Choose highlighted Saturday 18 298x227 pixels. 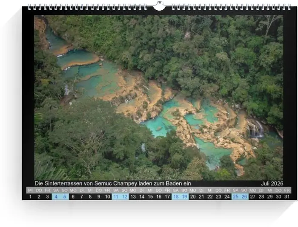[x=176, y=196]
